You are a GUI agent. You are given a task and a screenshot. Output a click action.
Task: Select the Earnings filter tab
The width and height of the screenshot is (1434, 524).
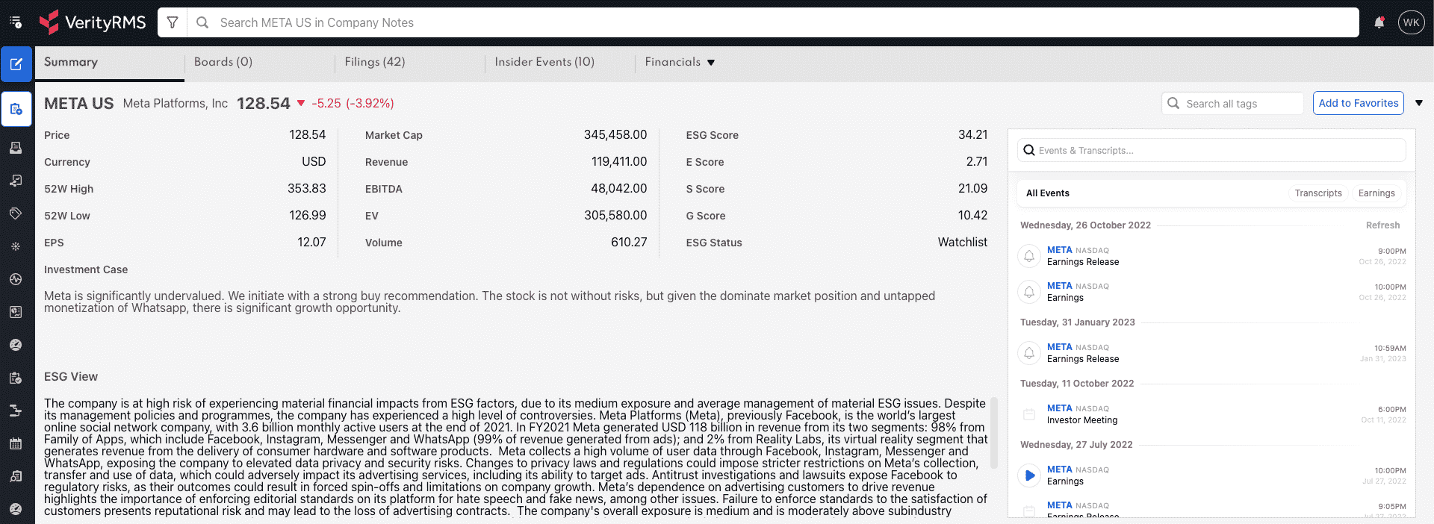point(1376,193)
